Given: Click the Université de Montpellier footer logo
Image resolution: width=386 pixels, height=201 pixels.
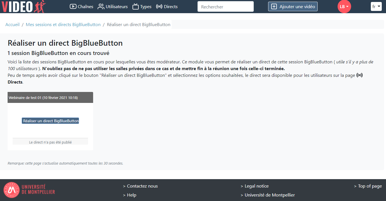Looking at the screenshot, I should (x=29, y=189).
